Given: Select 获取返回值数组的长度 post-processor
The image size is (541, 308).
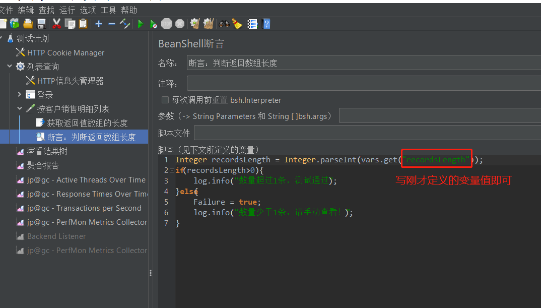Looking at the screenshot, I should click(87, 123).
